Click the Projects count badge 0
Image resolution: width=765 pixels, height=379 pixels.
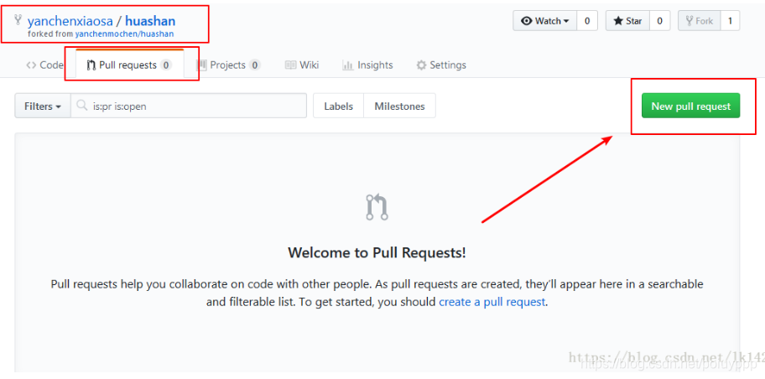click(x=255, y=65)
